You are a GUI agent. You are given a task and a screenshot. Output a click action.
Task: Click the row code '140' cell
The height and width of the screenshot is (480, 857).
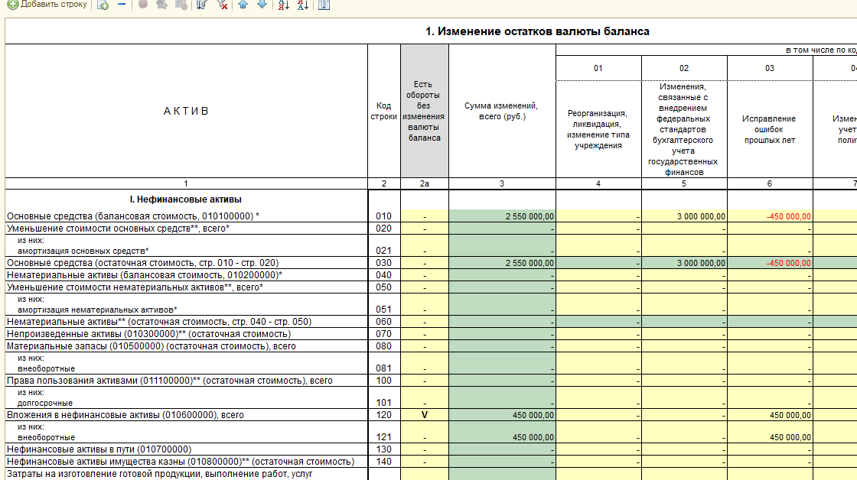click(383, 462)
